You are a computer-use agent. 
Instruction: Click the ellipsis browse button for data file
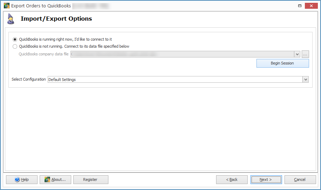(x=305, y=54)
